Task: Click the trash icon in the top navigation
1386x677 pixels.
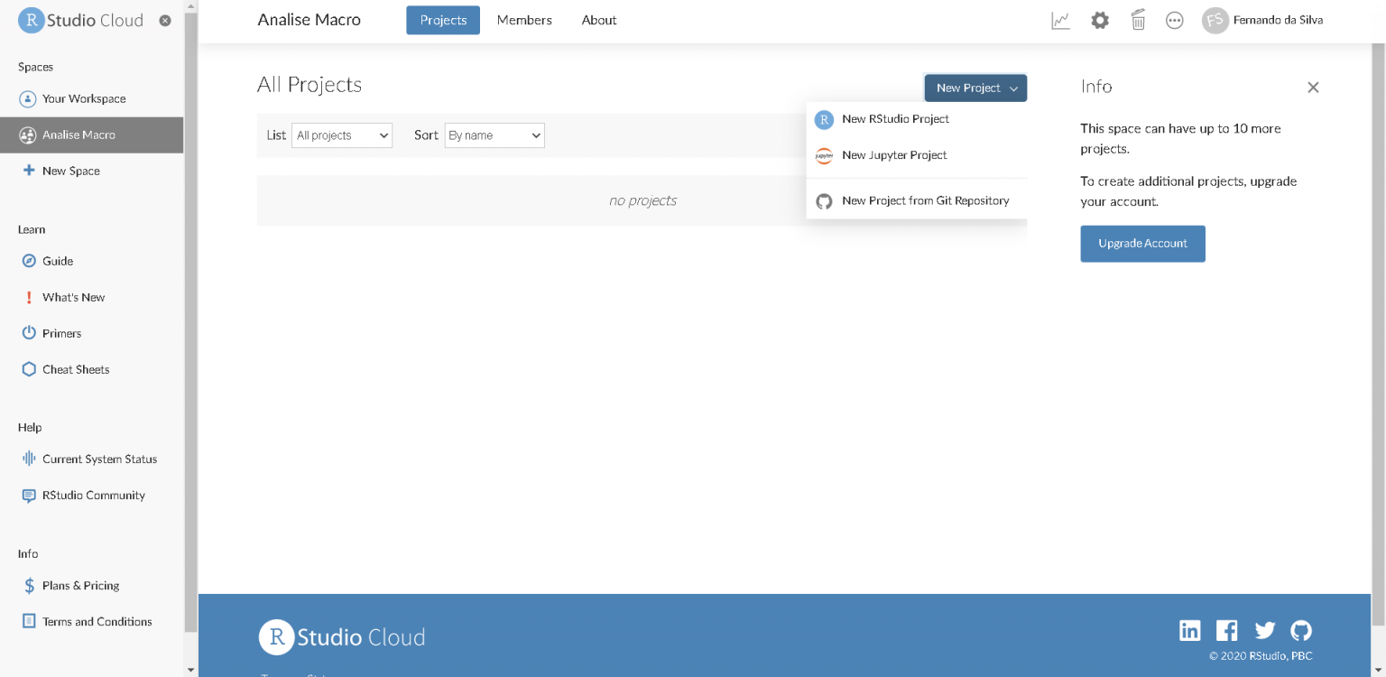Action: [x=1138, y=19]
